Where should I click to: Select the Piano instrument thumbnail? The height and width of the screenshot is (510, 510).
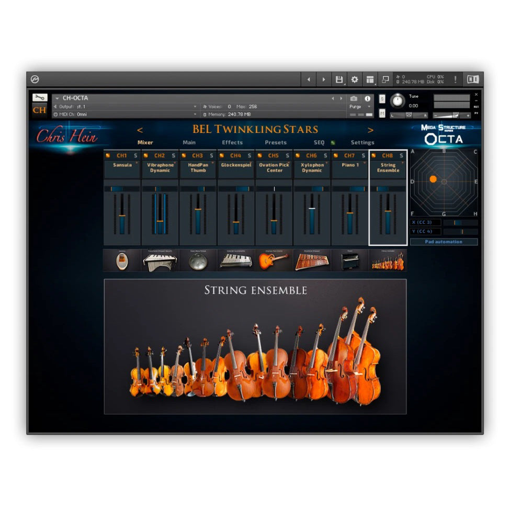(x=350, y=260)
